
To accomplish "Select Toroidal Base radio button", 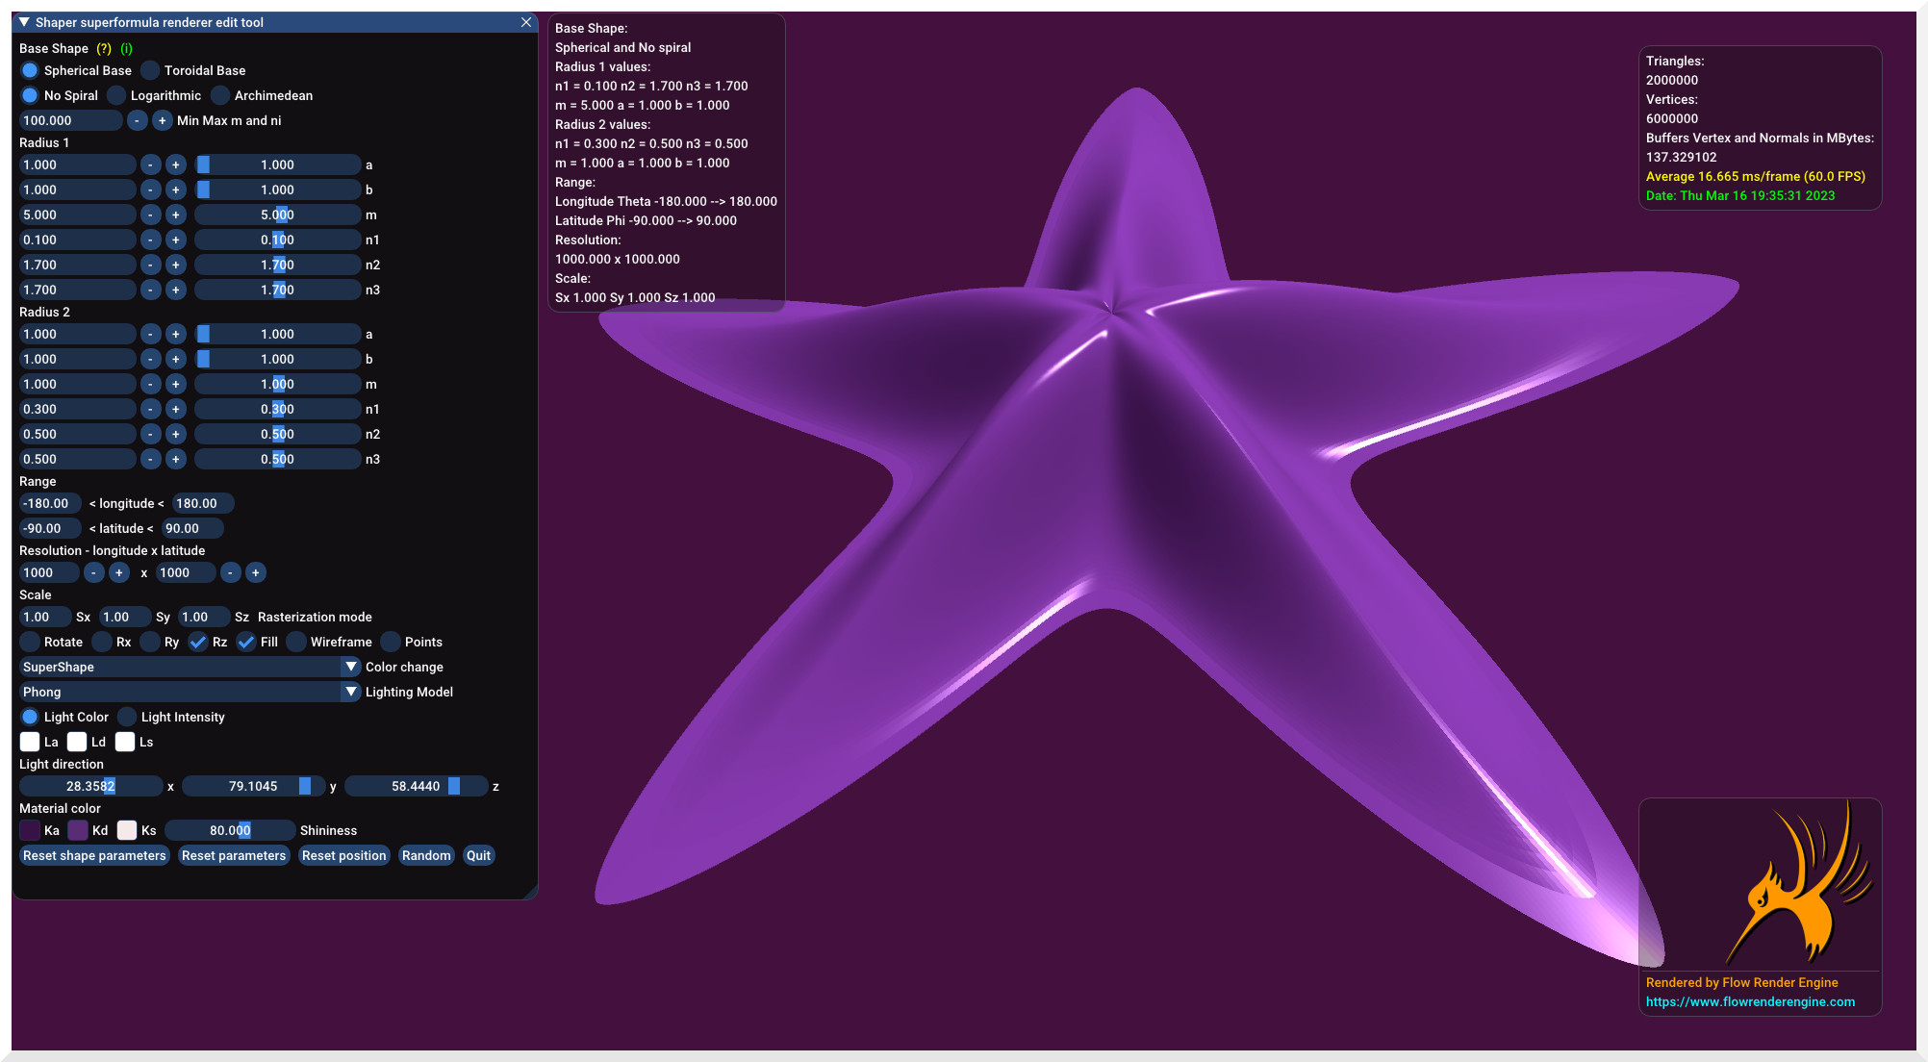I will tap(150, 70).
